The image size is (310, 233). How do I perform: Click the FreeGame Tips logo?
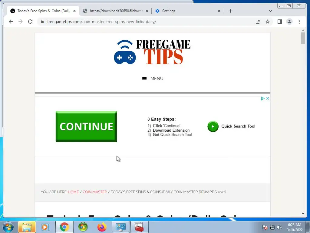click(152, 52)
